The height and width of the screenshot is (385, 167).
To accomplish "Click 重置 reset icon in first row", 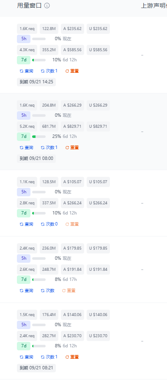I will pos(67,71).
